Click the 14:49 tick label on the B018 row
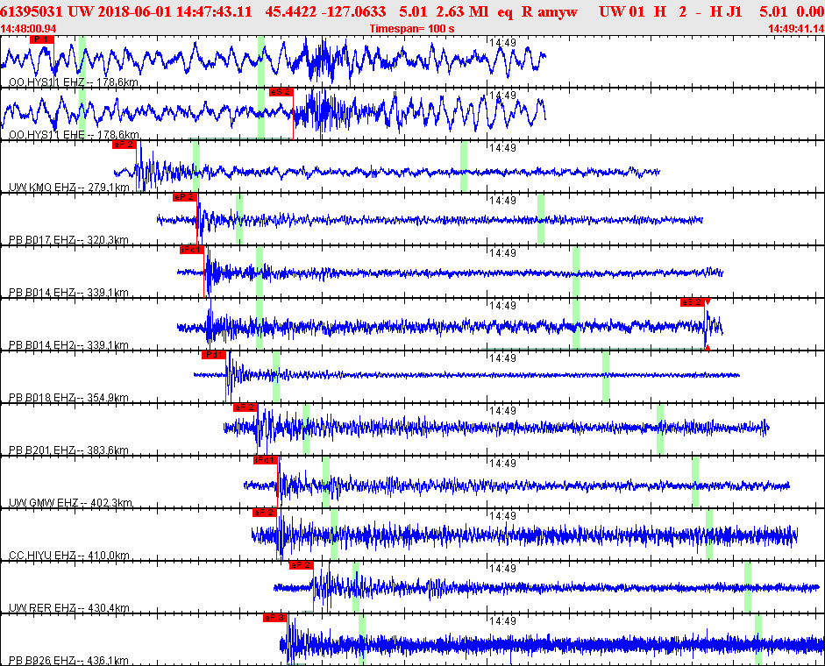Screen dimensions: 825x666 (502, 358)
